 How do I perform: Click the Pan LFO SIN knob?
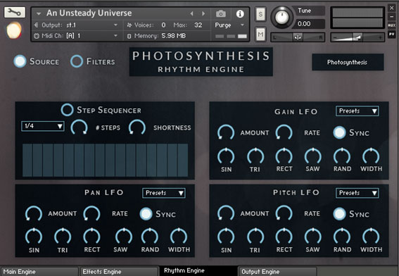click(34, 237)
